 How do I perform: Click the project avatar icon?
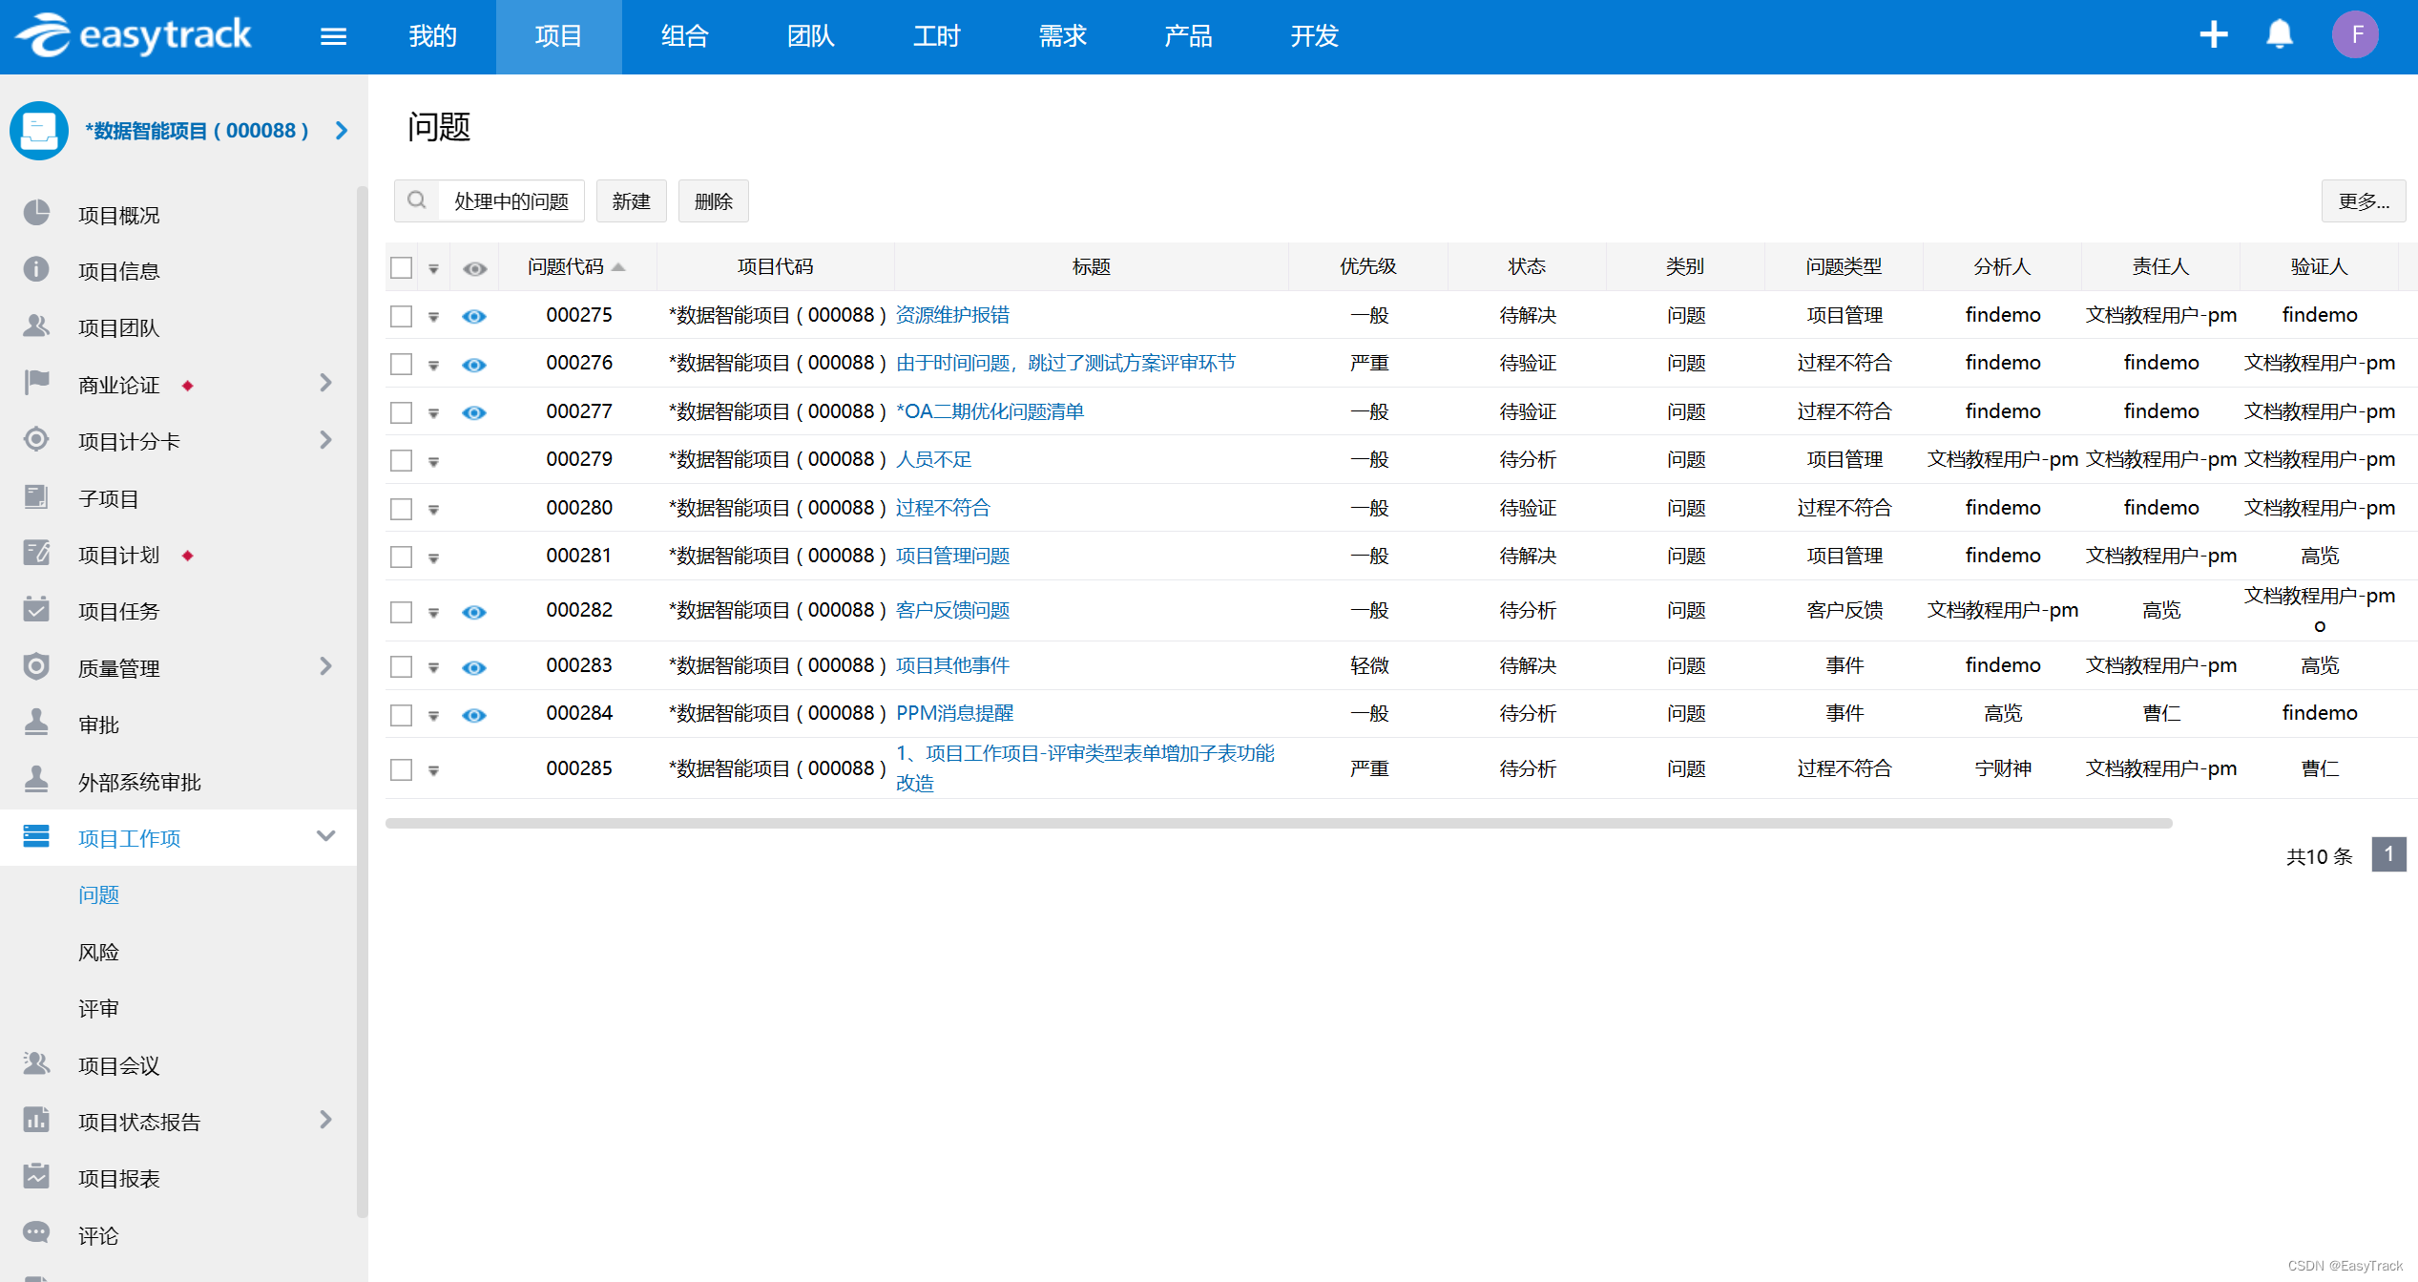pyautogui.click(x=39, y=131)
